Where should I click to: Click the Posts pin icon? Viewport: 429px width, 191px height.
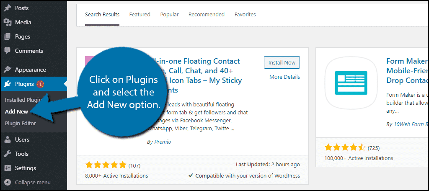click(8, 8)
